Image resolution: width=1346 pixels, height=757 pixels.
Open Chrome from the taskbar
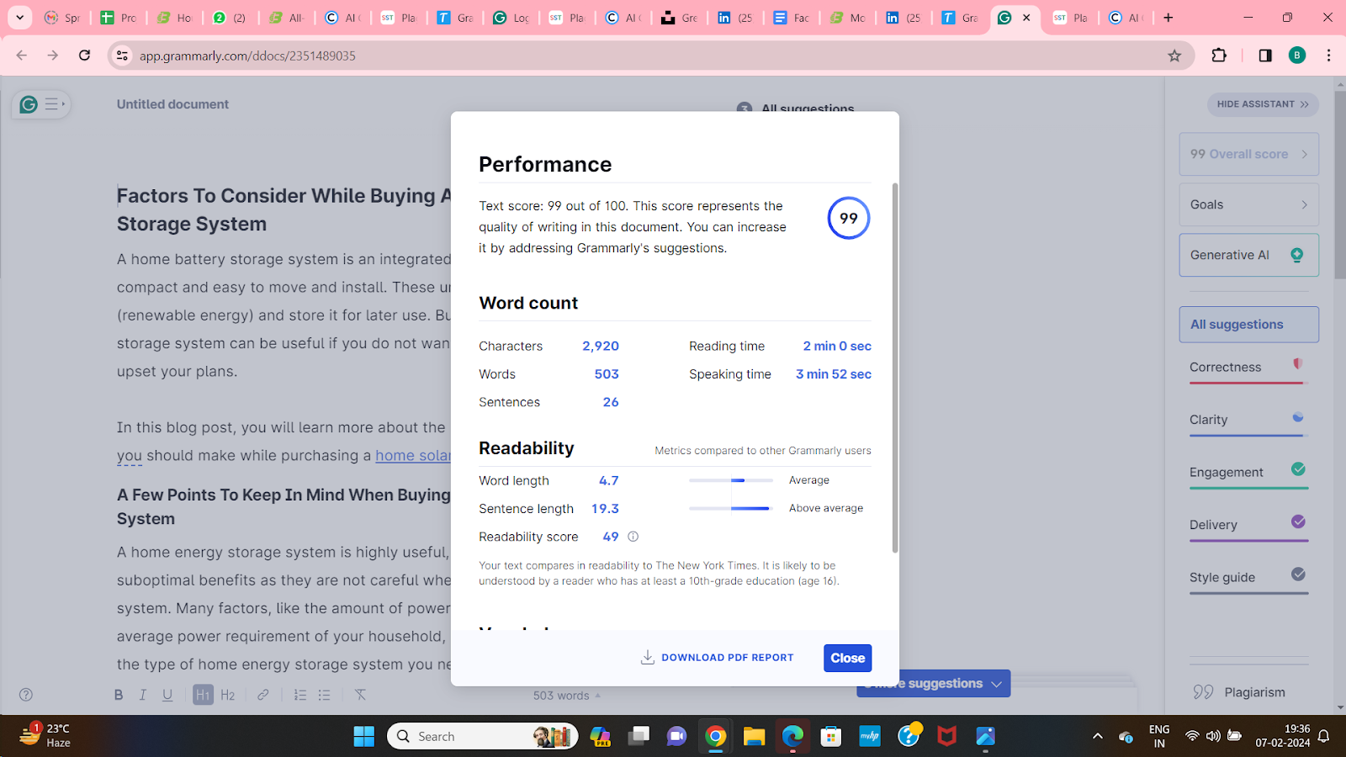[716, 737]
